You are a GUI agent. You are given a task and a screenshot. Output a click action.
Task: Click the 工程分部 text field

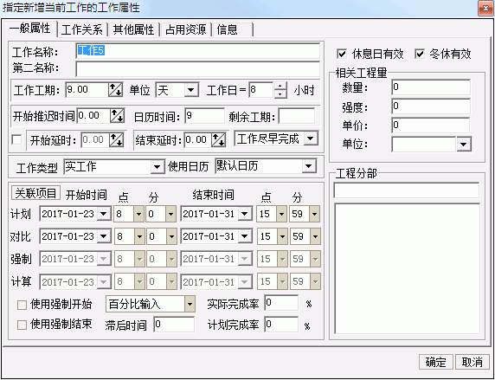coord(406,190)
